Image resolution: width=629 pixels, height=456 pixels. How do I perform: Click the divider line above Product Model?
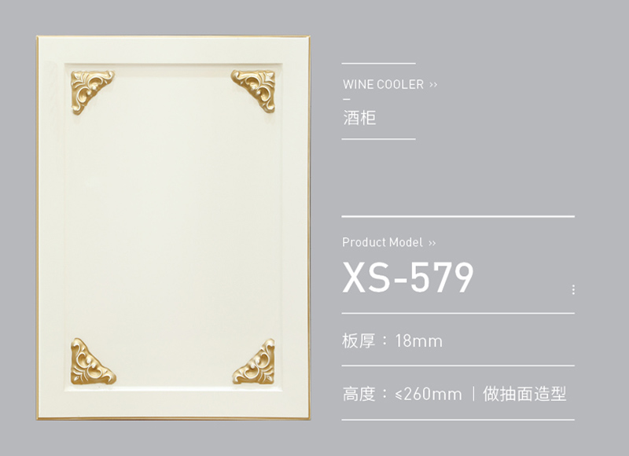(x=458, y=216)
